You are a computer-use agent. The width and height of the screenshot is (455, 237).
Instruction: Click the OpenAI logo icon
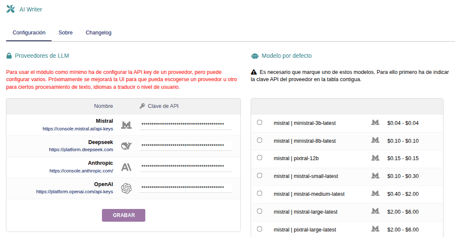click(x=126, y=188)
